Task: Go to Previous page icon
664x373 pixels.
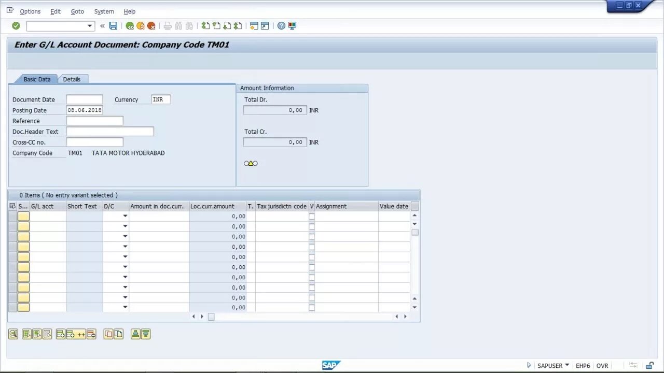Action: coord(216,25)
